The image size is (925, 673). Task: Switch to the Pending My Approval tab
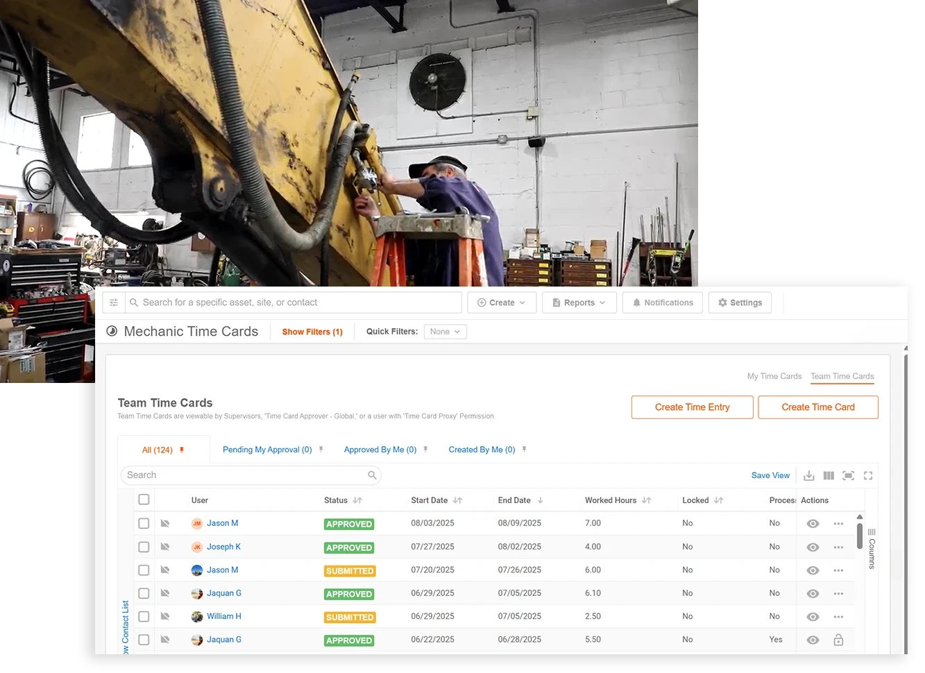coord(268,450)
